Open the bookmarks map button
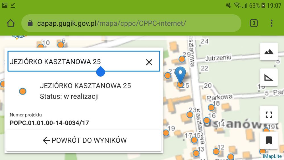The height and width of the screenshot is (160, 284). click(269, 141)
